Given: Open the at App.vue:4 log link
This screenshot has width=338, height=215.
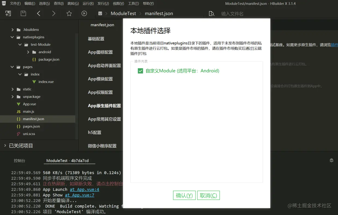Looking at the screenshot, I should (84, 189).
